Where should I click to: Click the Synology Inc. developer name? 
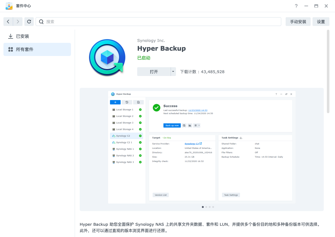coord(151,40)
